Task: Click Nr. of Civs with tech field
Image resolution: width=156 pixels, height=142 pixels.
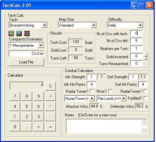Action: 136,33
